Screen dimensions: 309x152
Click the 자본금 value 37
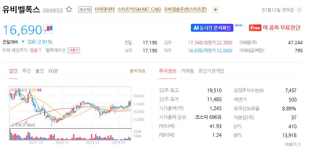point(294,117)
